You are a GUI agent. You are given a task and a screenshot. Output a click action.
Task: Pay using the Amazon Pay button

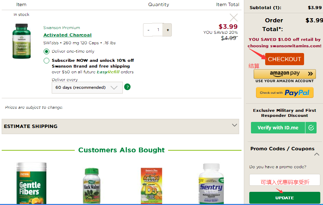[284, 74]
